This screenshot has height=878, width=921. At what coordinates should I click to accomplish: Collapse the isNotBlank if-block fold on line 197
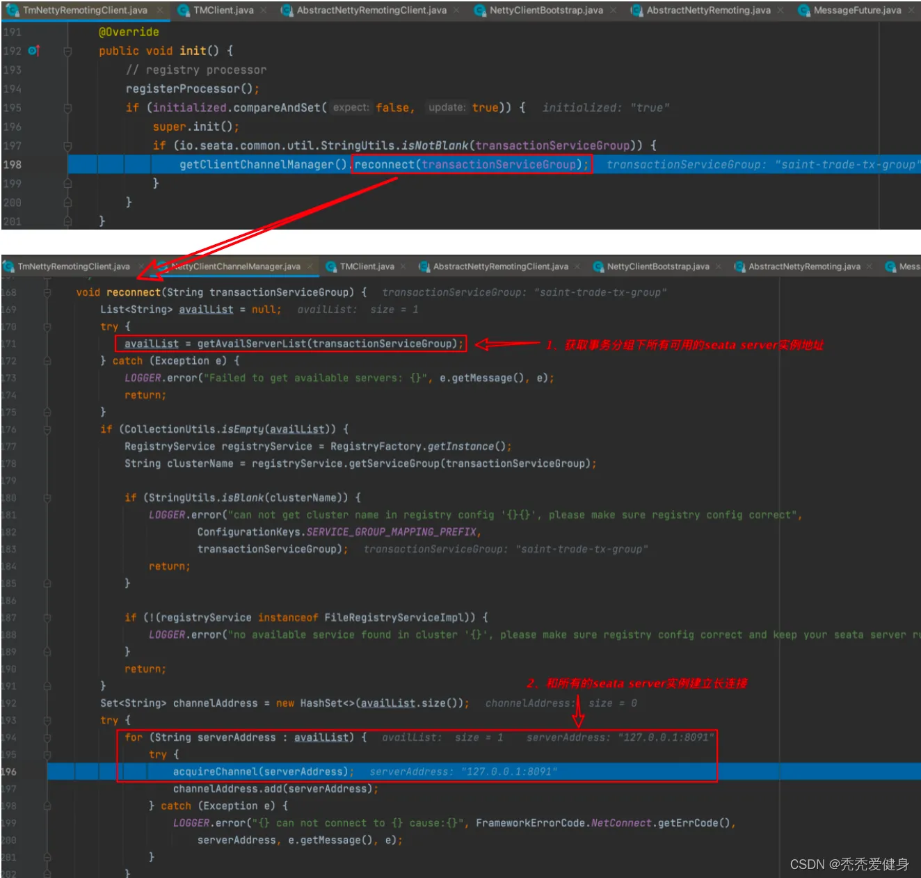(x=67, y=146)
